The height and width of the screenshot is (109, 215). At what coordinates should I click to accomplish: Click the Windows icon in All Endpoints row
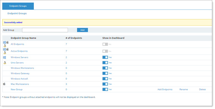pos(4,42)
